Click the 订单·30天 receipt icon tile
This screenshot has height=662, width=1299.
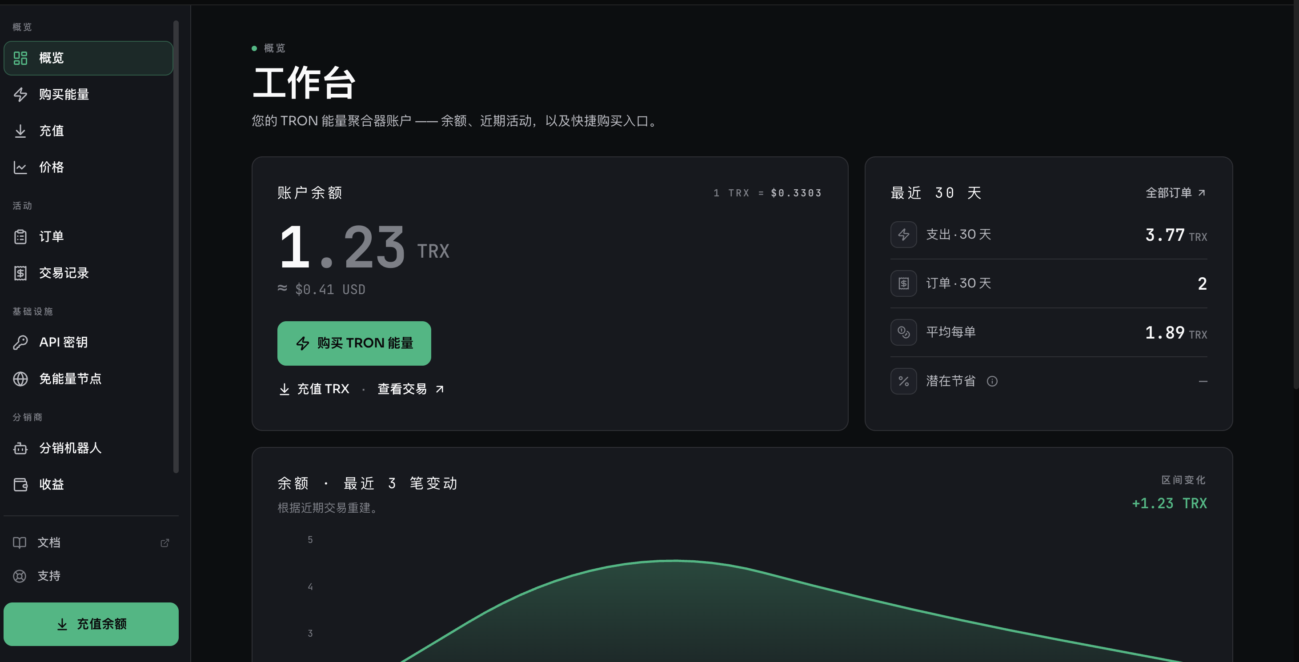(x=903, y=283)
